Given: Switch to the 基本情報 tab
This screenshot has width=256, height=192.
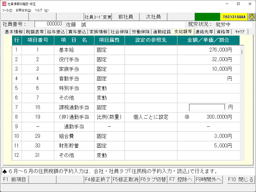Looking at the screenshot, I should point(14,32).
